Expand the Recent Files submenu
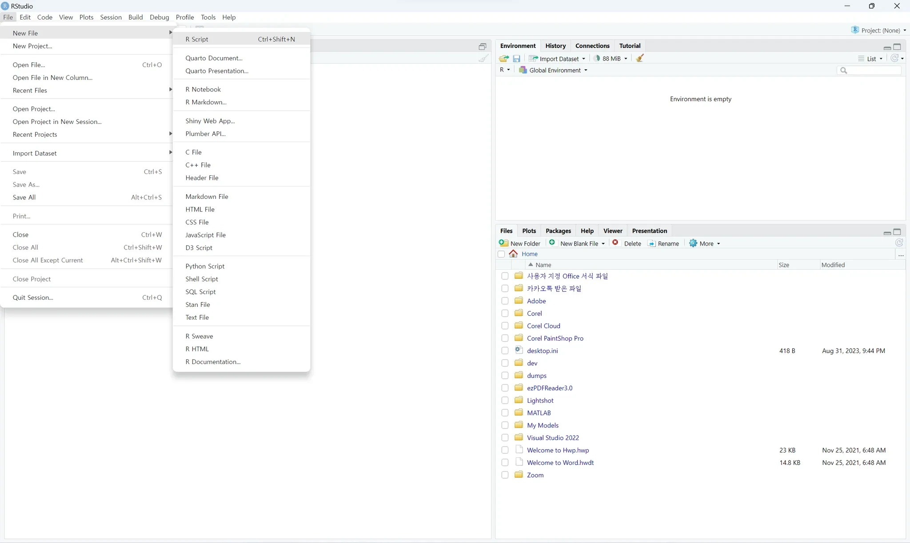This screenshot has height=543, width=910. pos(87,90)
